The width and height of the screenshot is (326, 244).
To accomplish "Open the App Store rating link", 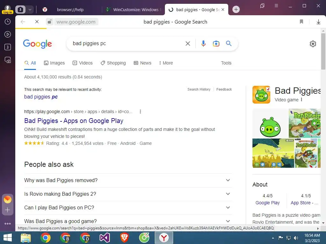I will pos(304,203).
